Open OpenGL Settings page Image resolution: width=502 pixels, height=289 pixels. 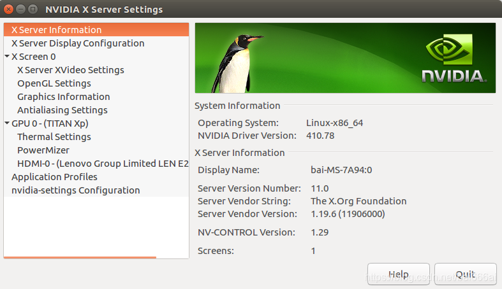point(96,83)
